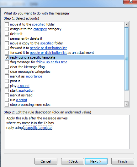
Task: Click scroll up arrow in actions list
Action: (127, 25)
